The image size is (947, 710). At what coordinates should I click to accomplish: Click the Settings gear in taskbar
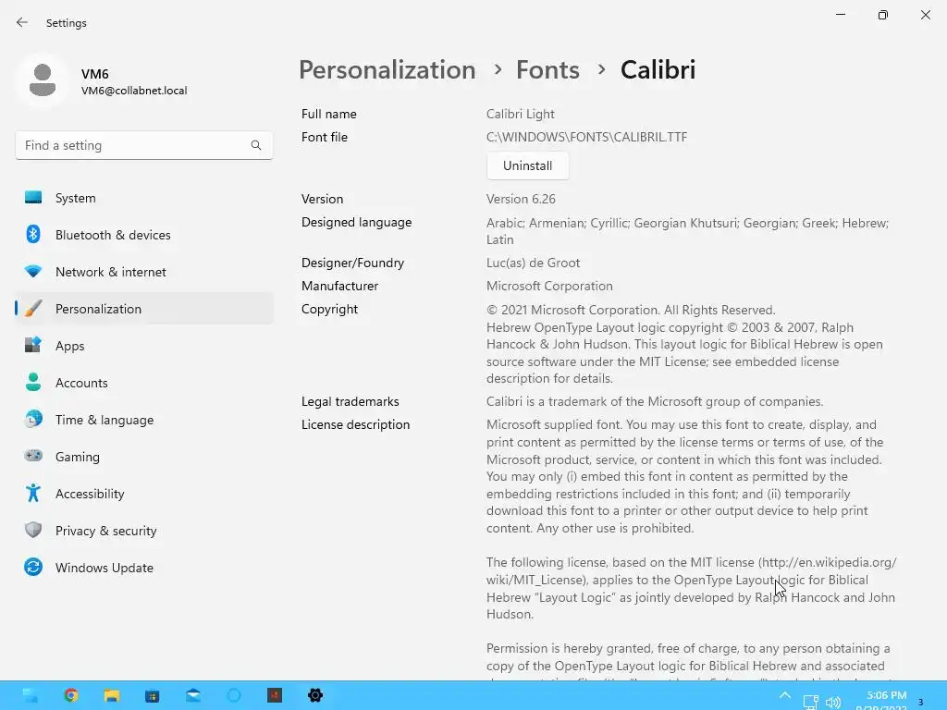(315, 695)
